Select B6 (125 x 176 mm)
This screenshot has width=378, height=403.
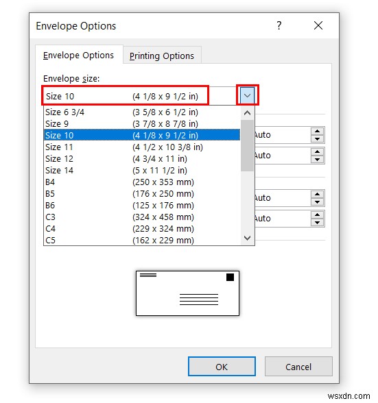142,206
